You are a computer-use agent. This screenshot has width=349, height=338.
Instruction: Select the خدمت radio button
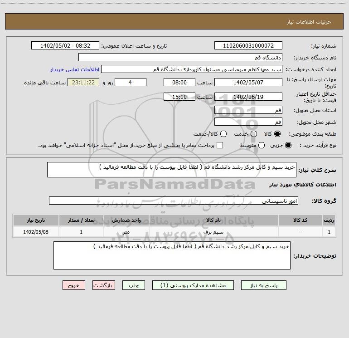[254, 134]
